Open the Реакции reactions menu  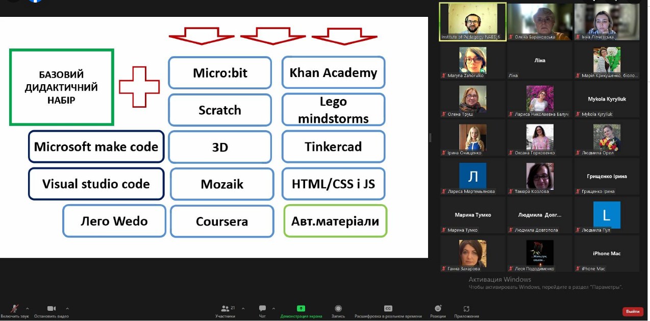tap(438, 309)
